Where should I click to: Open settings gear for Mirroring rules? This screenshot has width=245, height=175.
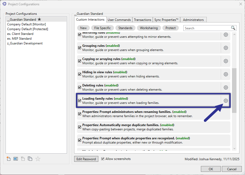click(x=226, y=35)
